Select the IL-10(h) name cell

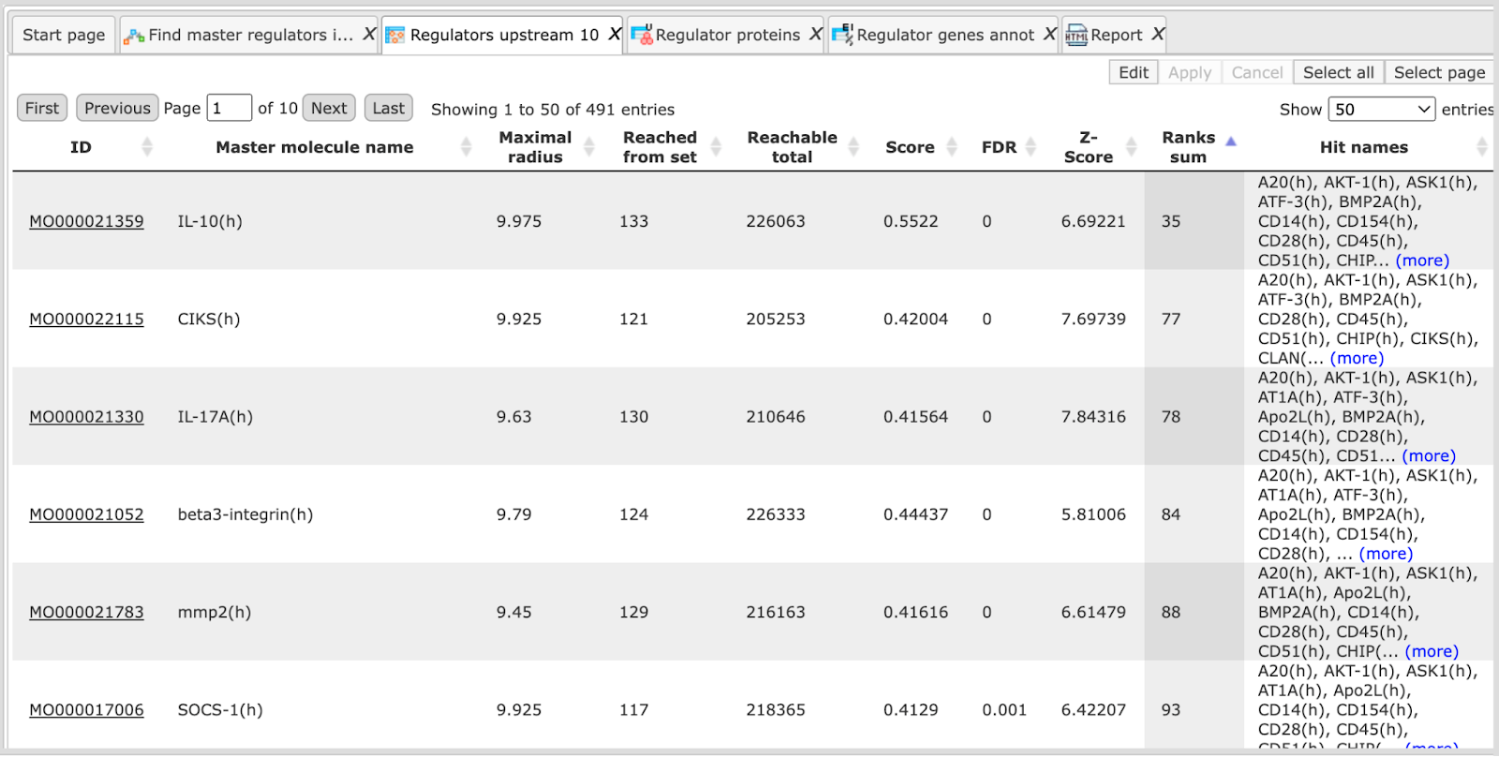[210, 221]
